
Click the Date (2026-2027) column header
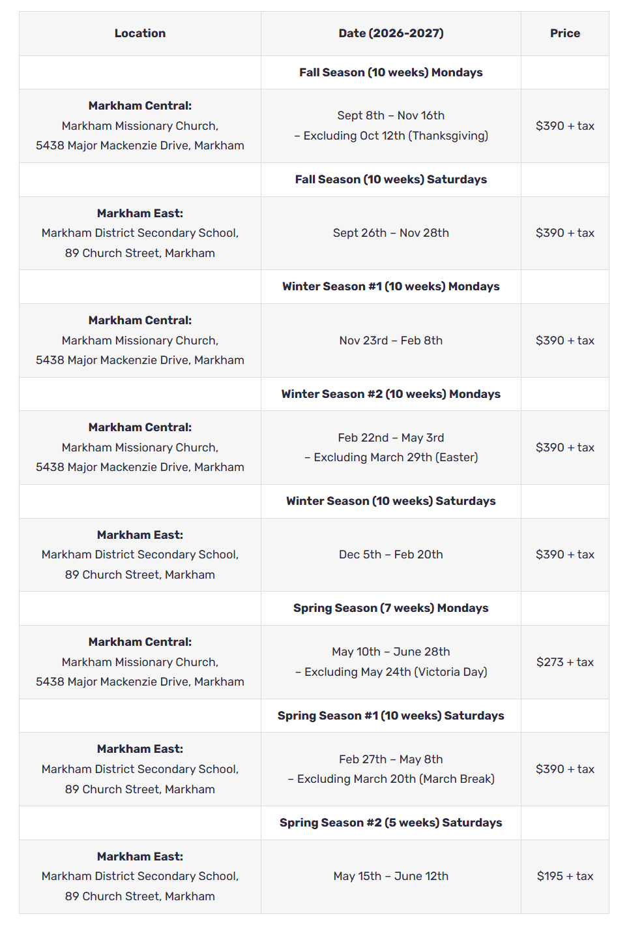pyautogui.click(x=391, y=33)
